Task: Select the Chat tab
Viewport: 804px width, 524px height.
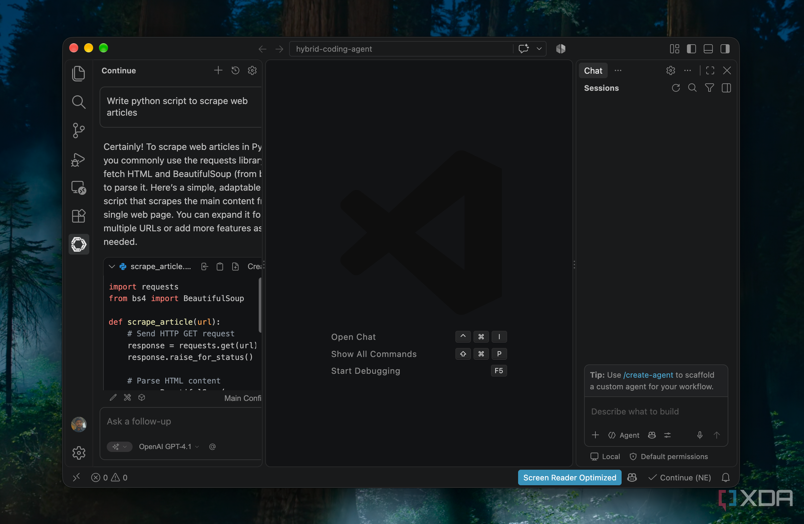Action: pos(593,70)
